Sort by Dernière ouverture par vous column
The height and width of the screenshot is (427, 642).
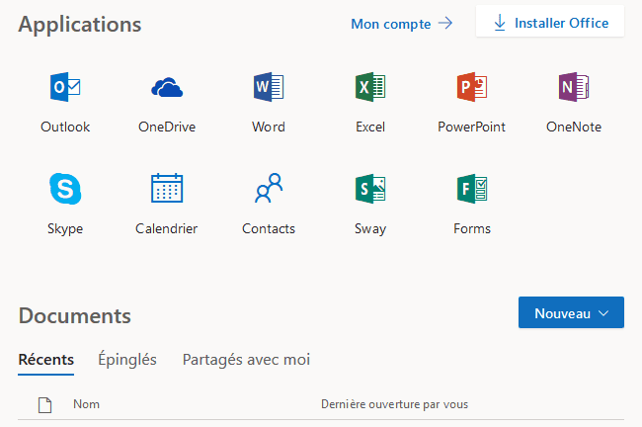pyautogui.click(x=394, y=404)
